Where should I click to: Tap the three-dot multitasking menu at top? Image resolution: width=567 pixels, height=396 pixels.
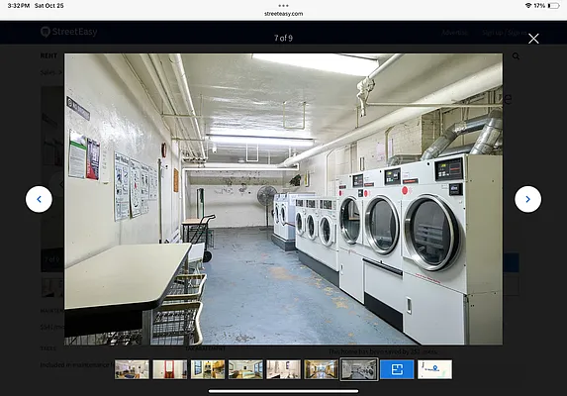tap(283, 5)
